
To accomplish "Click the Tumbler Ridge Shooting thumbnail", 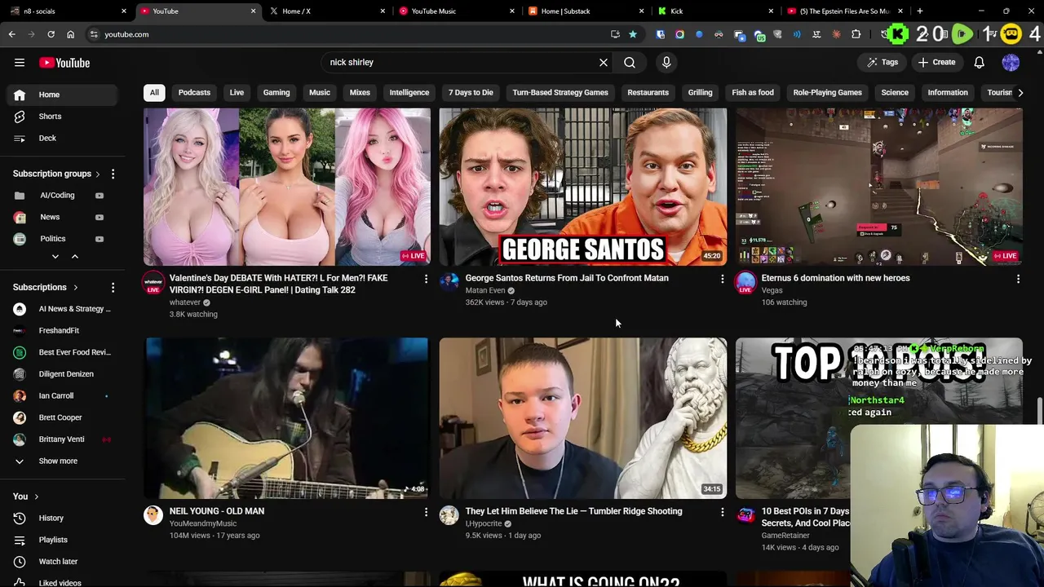I will tap(582, 417).
